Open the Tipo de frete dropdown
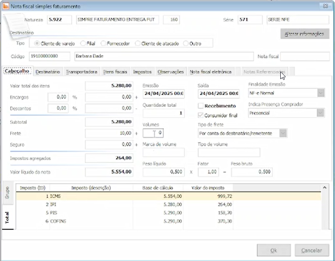 pos(283,133)
